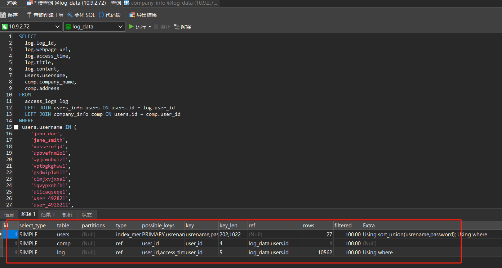
Task: Click 'access_logs log' on line 11
Action: pos(46,101)
